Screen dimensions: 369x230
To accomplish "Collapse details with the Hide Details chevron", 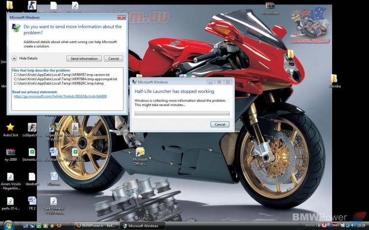I will coord(14,58).
